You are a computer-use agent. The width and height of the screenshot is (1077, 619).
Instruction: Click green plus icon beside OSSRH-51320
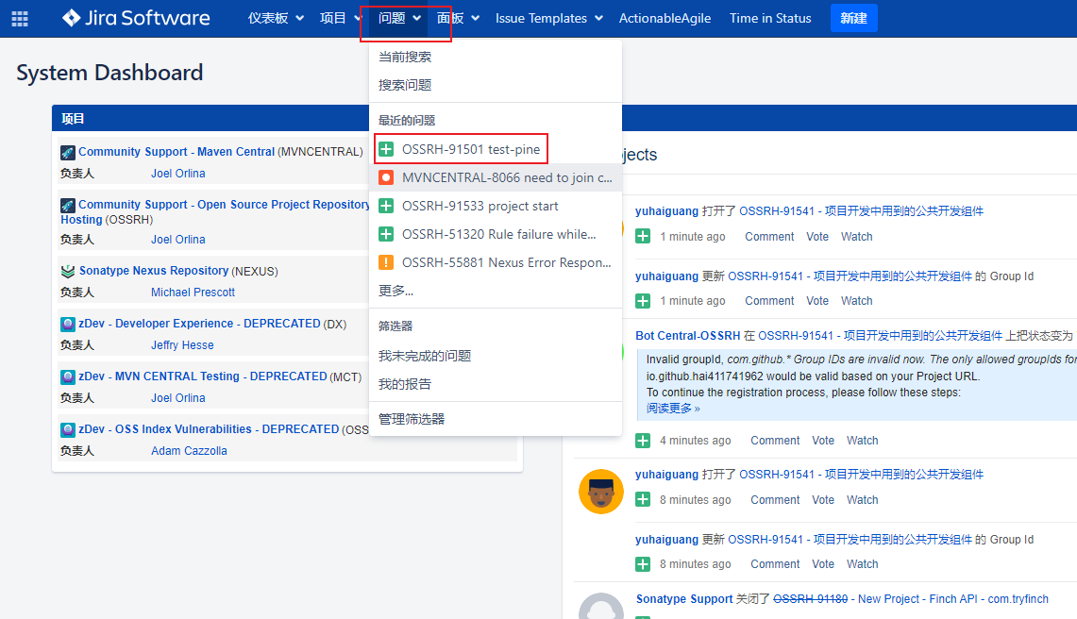[x=386, y=234]
